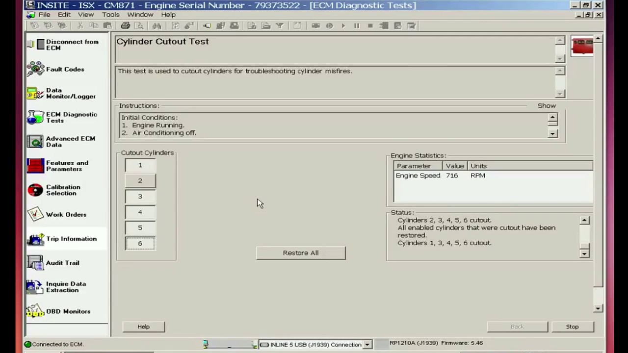Open the View menu
628x353 pixels.
pyautogui.click(x=85, y=15)
